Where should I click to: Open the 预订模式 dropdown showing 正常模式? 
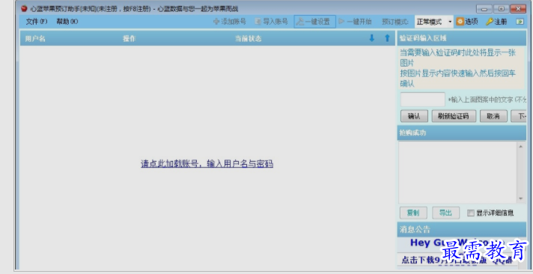point(434,22)
